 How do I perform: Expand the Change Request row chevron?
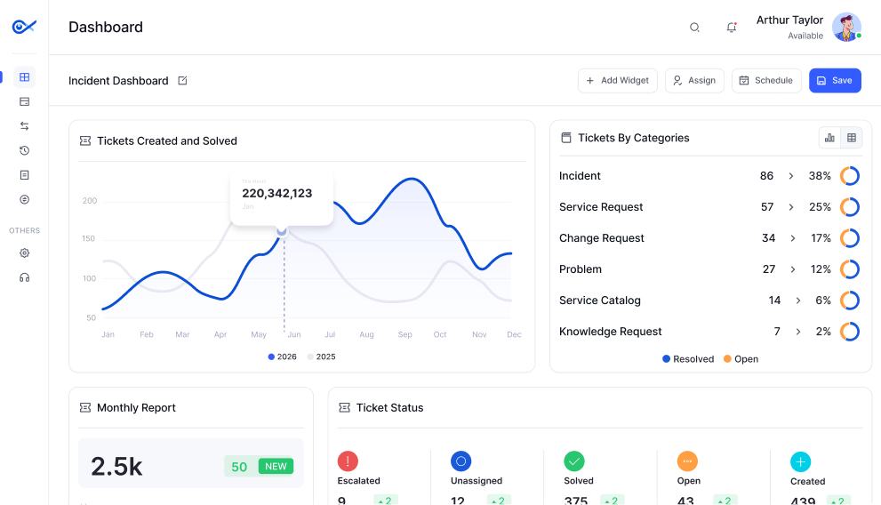(x=793, y=238)
